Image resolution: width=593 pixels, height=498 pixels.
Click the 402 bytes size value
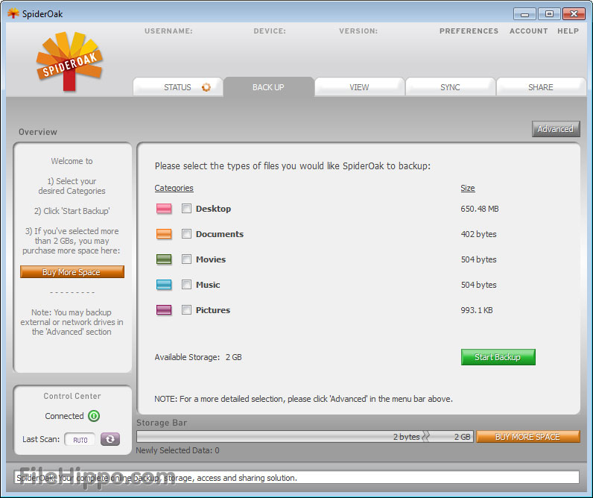[478, 234]
